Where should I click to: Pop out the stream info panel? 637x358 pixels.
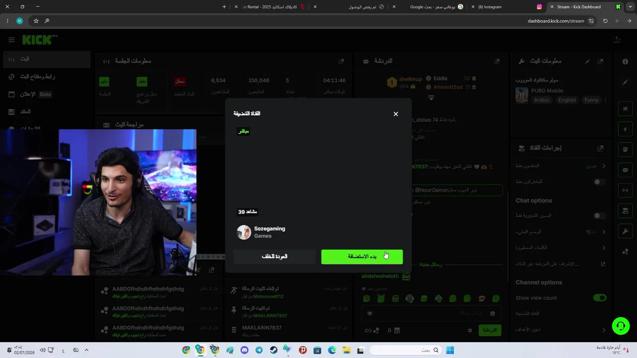(x=601, y=61)
